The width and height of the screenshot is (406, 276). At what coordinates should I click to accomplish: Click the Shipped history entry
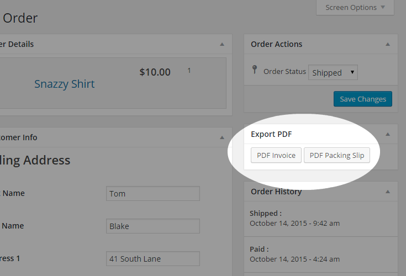pos(294,219)
